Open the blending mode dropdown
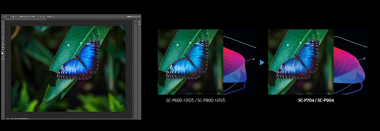 click(x=25, y=17)
